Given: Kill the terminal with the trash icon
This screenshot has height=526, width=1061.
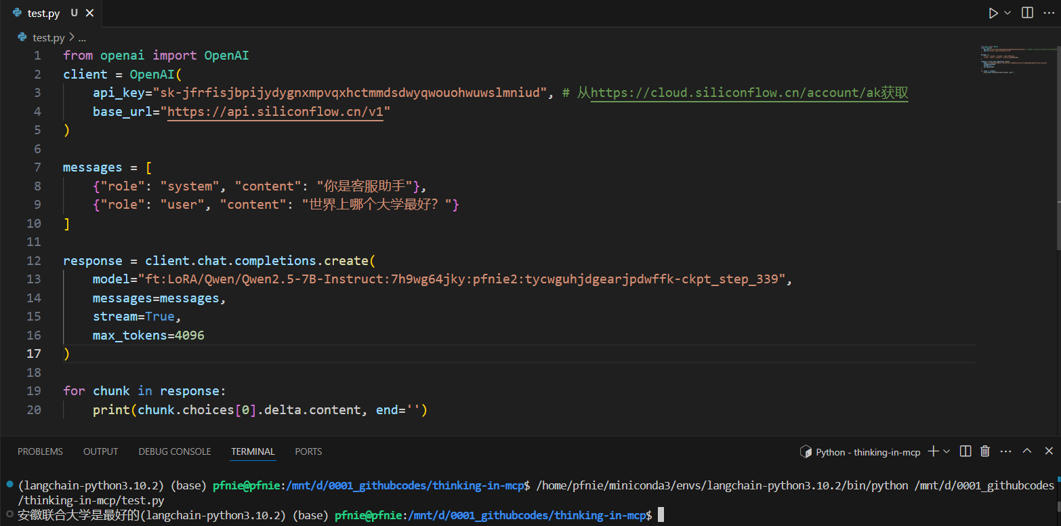Looking at the screenshot, I should click(986, 451).
